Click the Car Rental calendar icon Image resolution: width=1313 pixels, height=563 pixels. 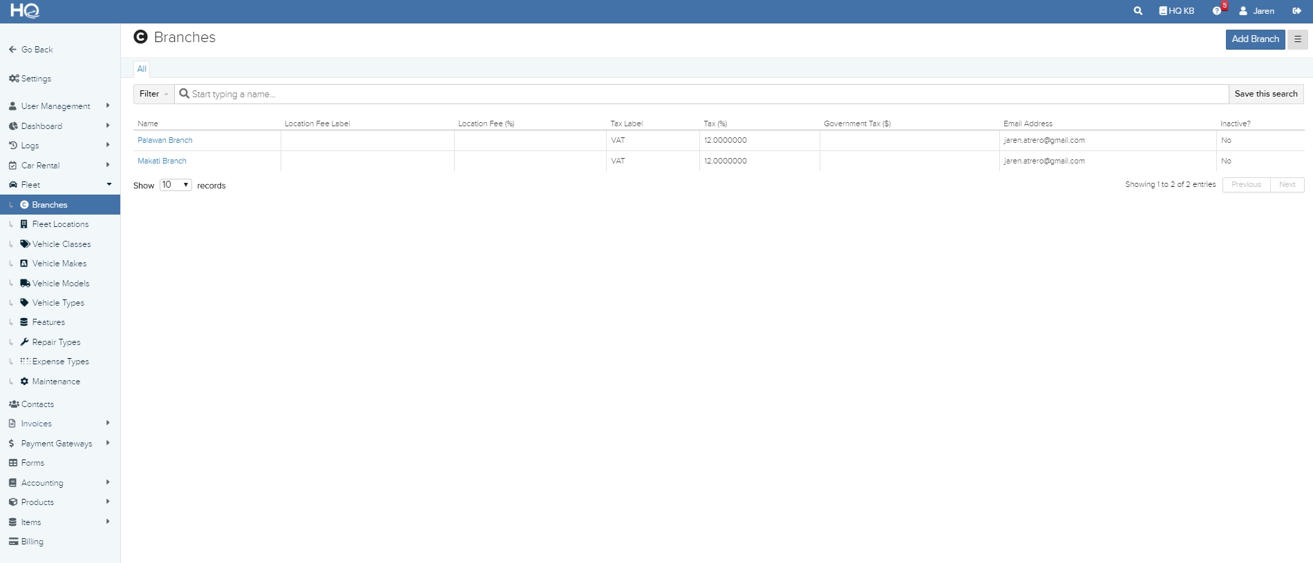[x=12, y=166]
